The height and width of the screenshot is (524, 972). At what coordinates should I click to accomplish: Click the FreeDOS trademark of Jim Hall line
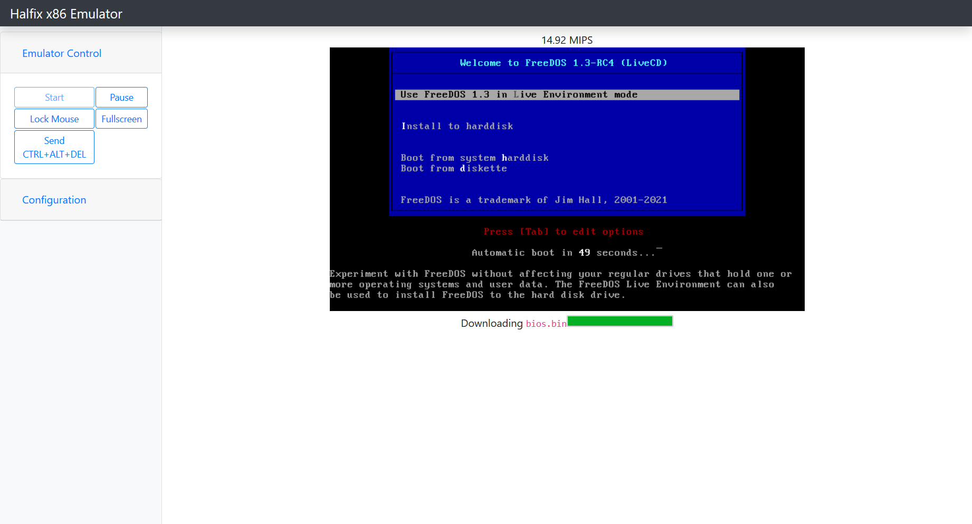pyautogui.click(x=533, y=200)
